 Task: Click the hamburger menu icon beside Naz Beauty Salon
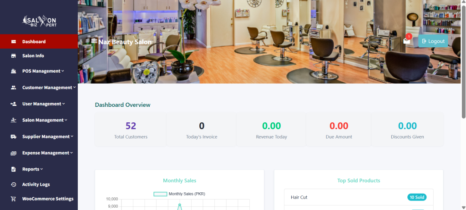pyautogui.click(x=94, y=41)
